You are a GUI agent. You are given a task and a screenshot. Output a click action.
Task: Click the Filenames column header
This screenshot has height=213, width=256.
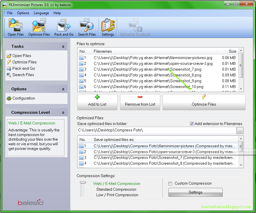point(154,51)
